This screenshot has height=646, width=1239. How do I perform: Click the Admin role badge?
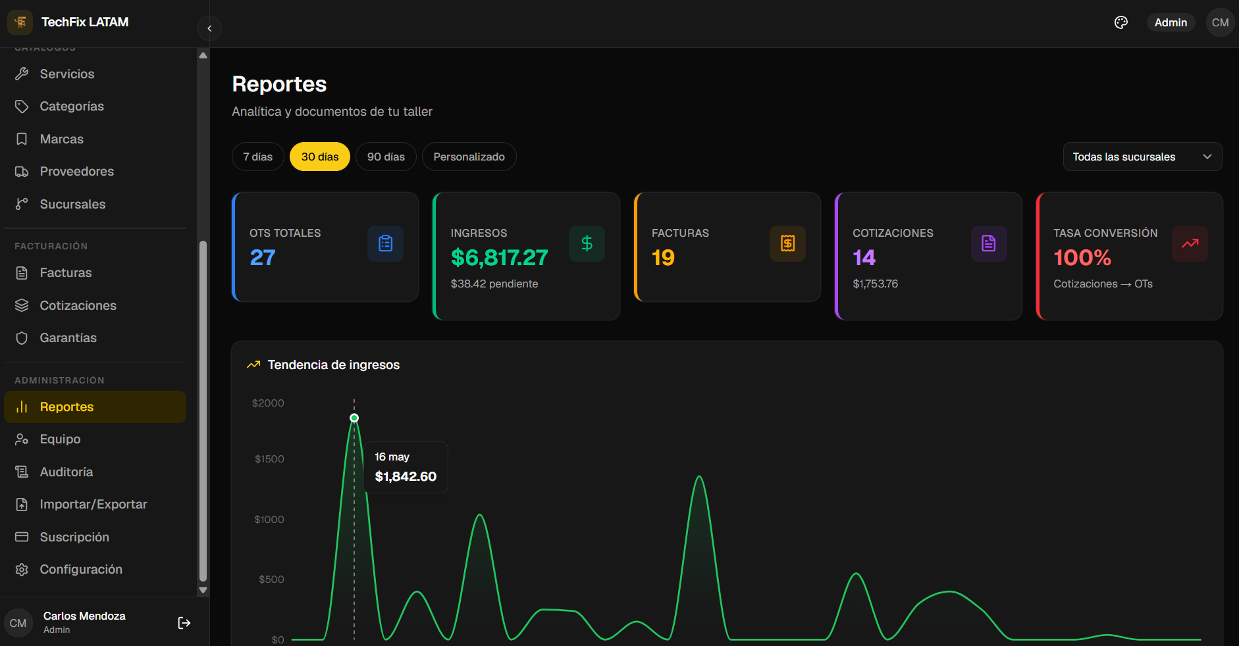(1171, 22)
